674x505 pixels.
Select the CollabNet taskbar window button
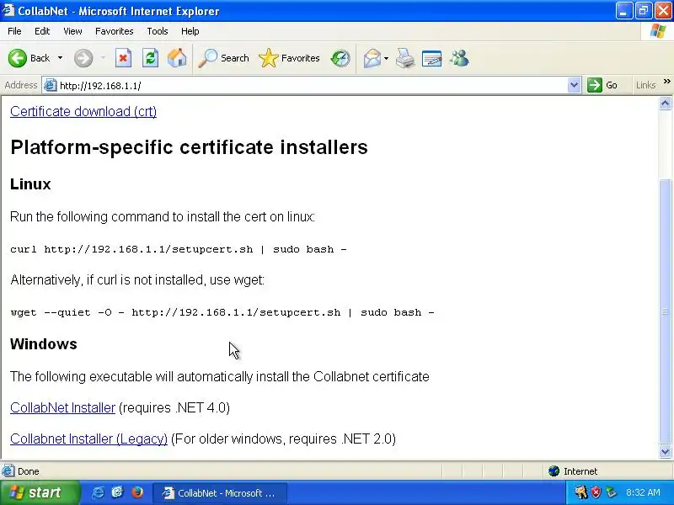(220, 493)
